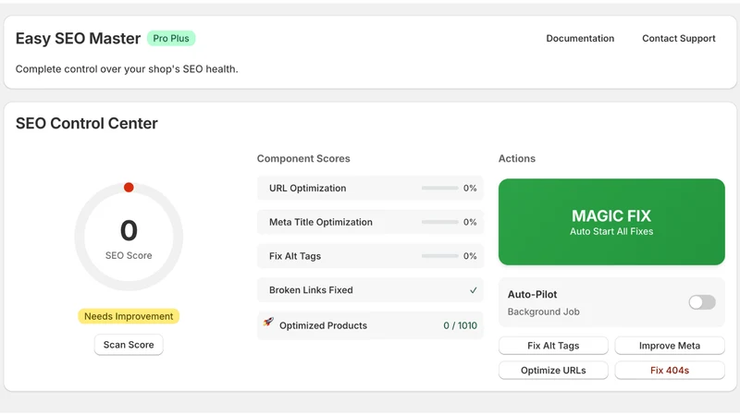Select the Meta Title Optimization row label
The height and width of the screenshot is (416, 740).
321,222
